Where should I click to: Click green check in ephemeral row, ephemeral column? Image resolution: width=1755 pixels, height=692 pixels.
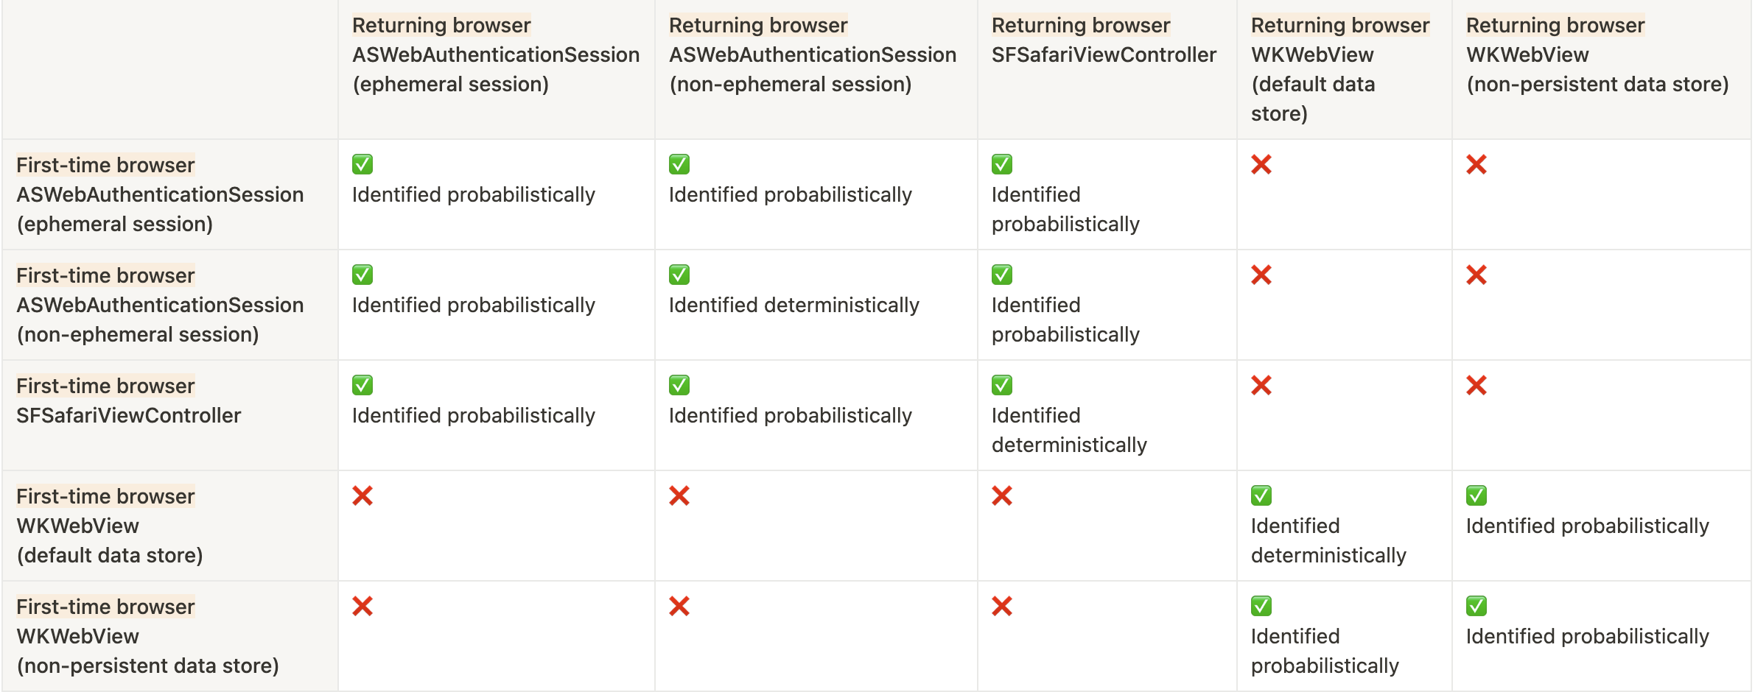click(362, 164)
